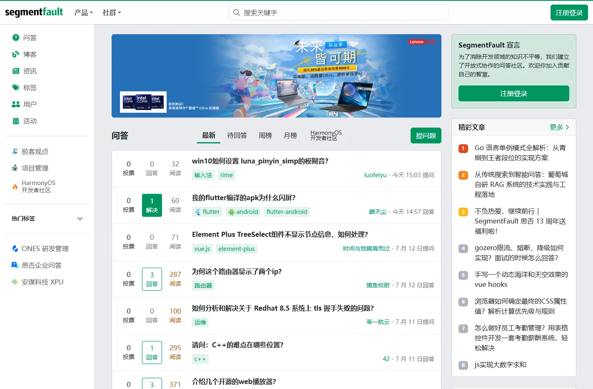Image resolution: width=593 pixels, height=389 pixels.
Task: Click the 思否企业问答 icon
Action: pyautogui.click(x=15, y=265)
